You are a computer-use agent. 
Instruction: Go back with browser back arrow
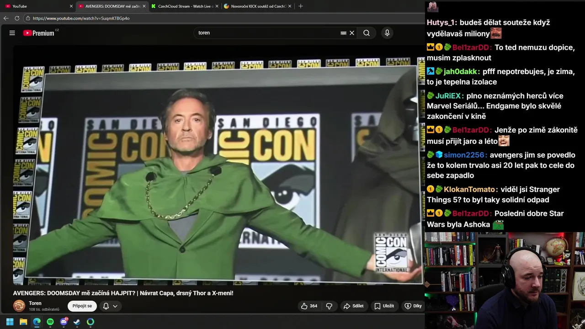(6, 18)
